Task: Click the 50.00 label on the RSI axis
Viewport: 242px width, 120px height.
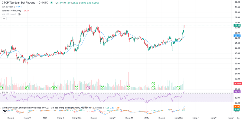Action: coord(237,98)
